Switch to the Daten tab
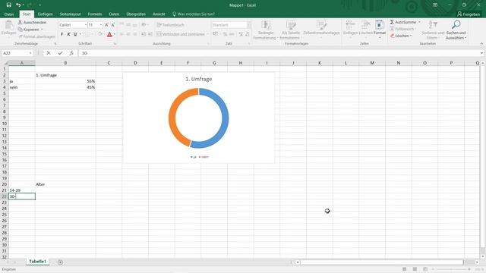This screenshot has width=486, height=273. click(114, 14)
